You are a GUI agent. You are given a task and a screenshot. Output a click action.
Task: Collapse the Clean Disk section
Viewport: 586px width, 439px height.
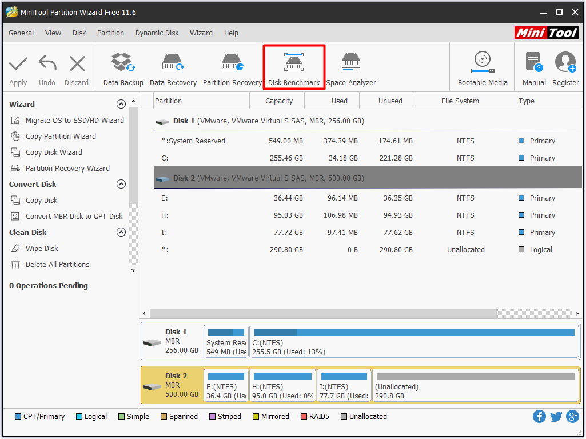coord(121,232)
